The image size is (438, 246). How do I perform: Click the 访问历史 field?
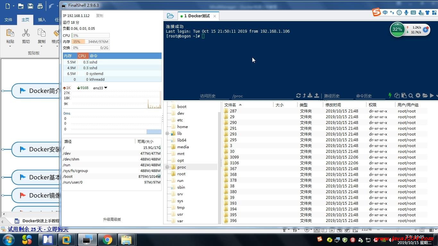[x=214, y=96]
